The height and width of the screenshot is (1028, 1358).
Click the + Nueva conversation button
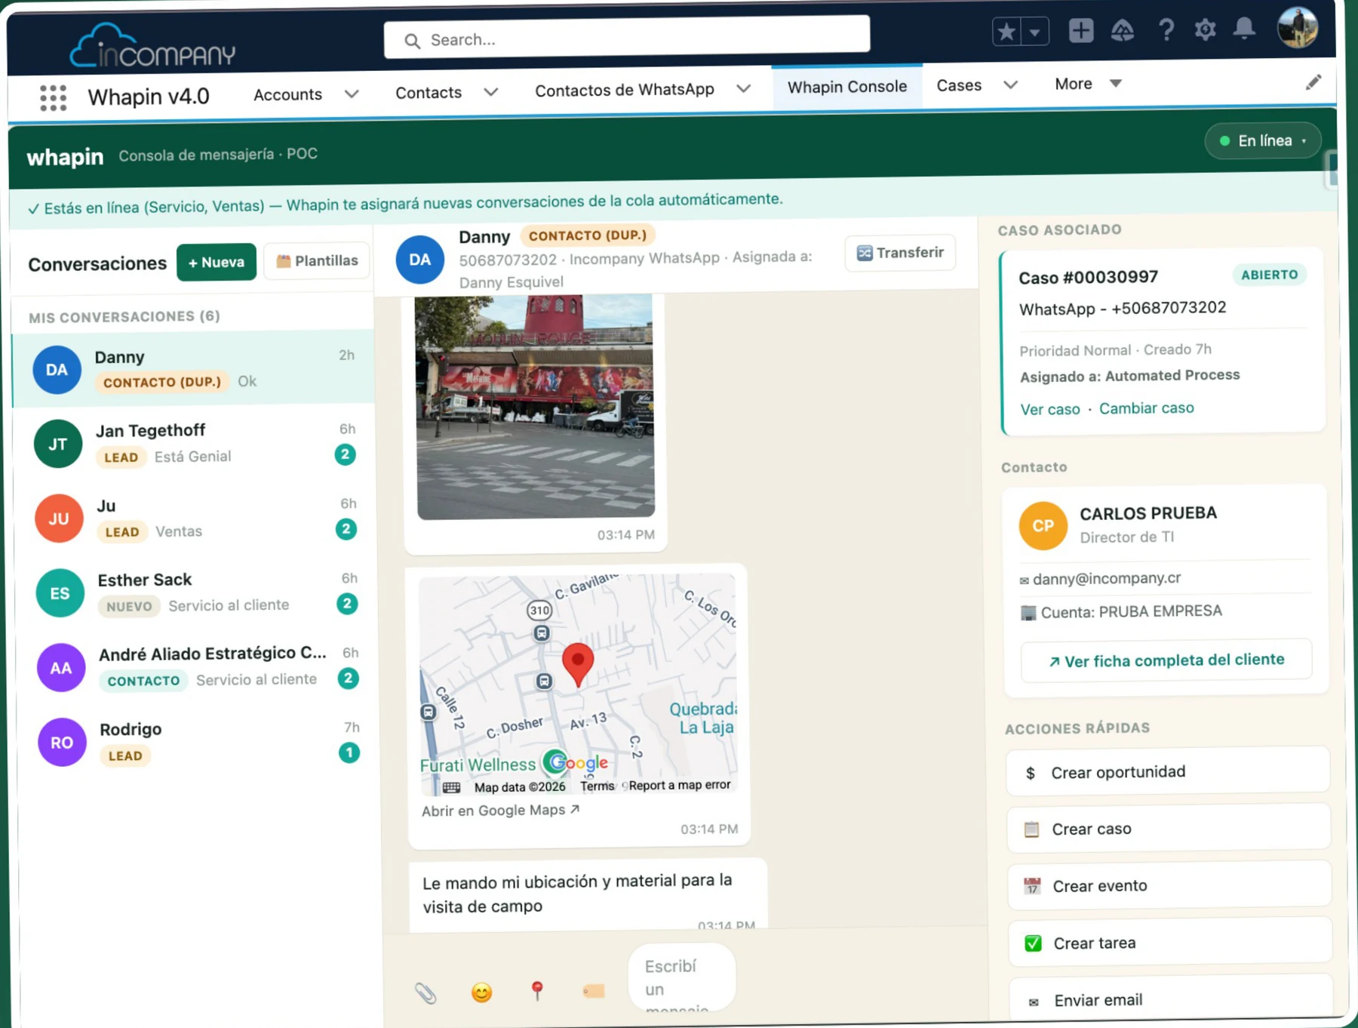[217, 262]
